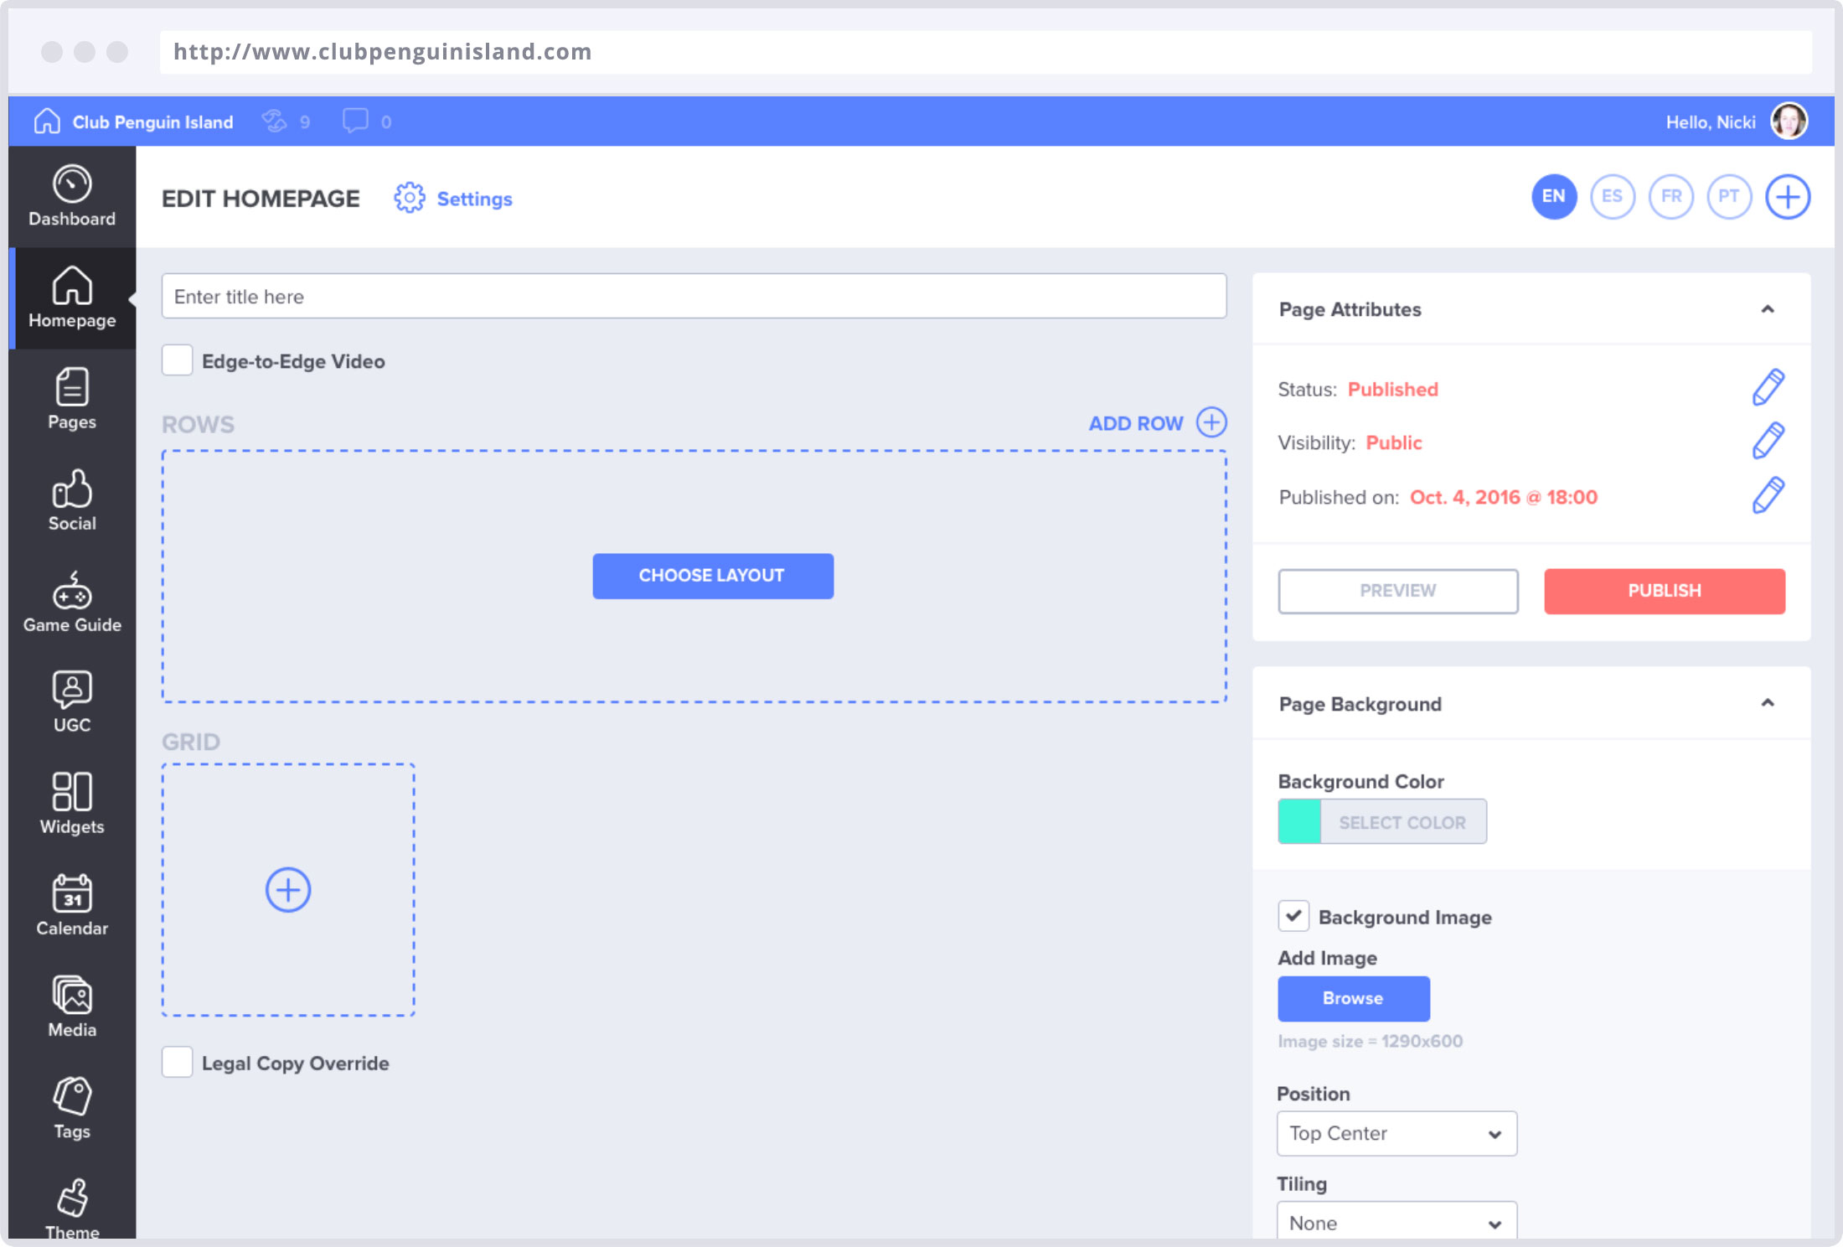Edit Visibility with the pencil icon
1843x1247 pixels.
coord(1768,442)
